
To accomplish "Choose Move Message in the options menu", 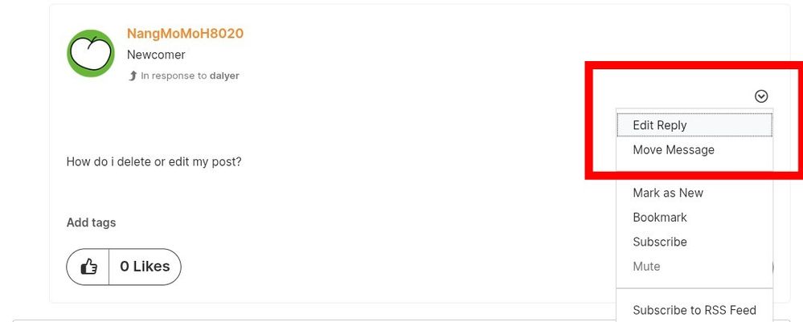I will (673, 150).
